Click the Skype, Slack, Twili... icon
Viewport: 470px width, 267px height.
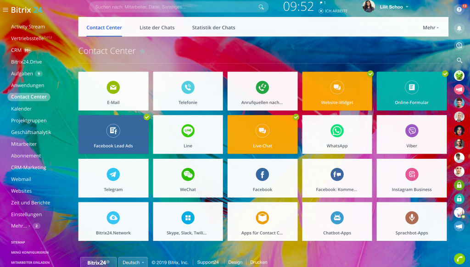tap(188, 218)
